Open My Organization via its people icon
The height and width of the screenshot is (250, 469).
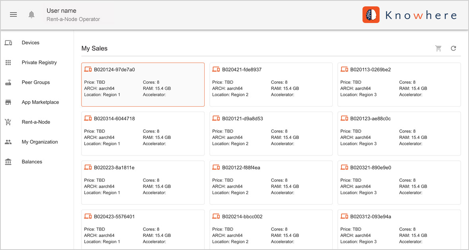(x=8, y=142)
